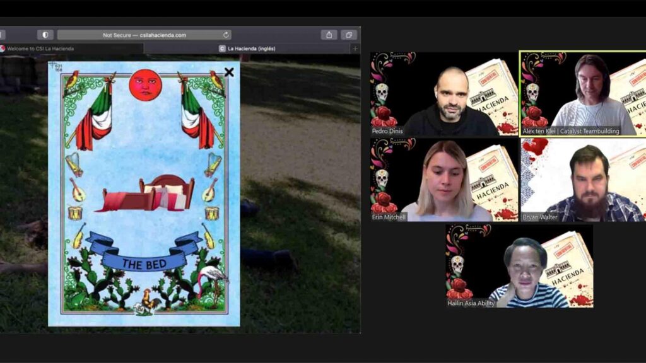
Task: Open Safari's privacy report shield icon
Action: pos(45,35)
